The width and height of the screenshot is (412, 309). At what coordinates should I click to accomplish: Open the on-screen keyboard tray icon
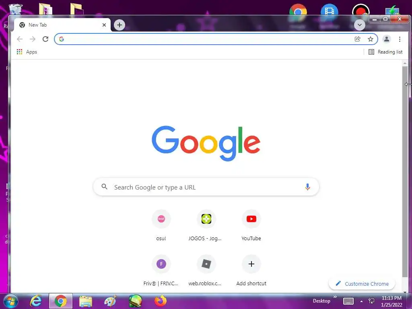pos(348,301)
